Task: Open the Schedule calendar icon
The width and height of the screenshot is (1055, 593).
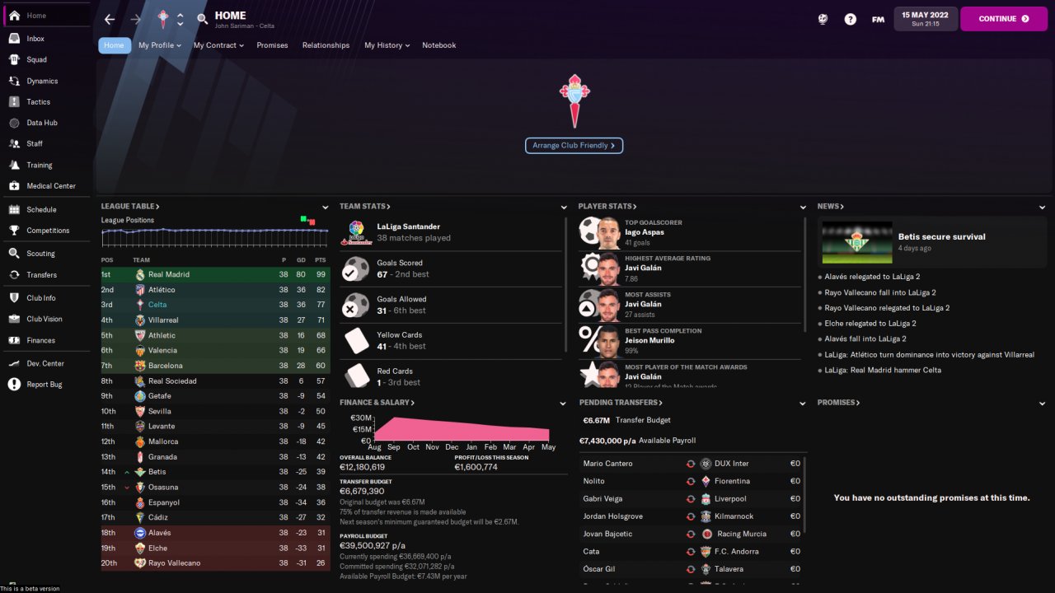Action: pos(14,210)
